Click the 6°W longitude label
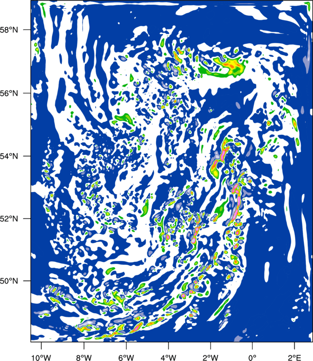The height and width of the screenshot is (361, 313). click(126, 358)
